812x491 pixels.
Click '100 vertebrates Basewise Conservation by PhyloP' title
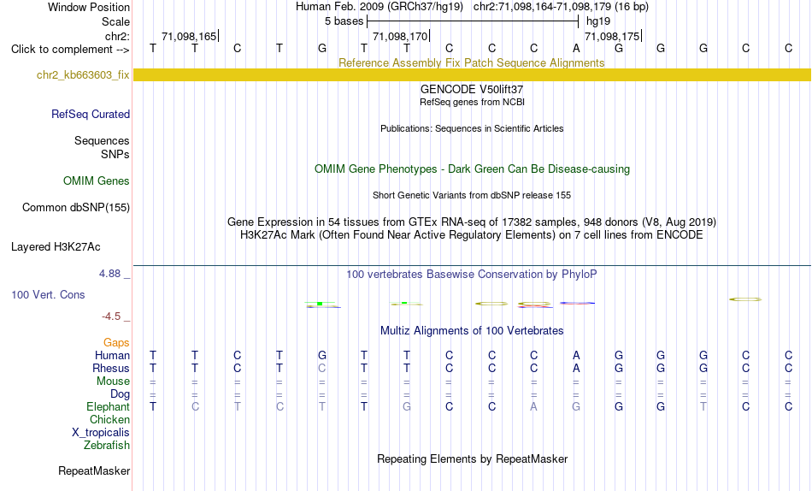point(472,275)
